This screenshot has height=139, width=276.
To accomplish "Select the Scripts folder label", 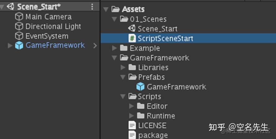I will (x=149, y=97).
